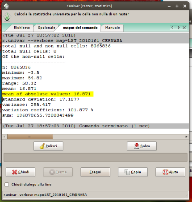Show previous tabs with left arrow
Screen dimensions: 192x202
click(172, 28)
